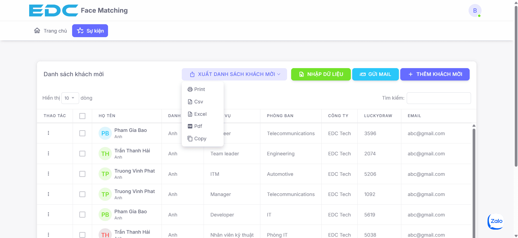Click PB avatar in the Telecommunications 3596 row
The height and width of the screenshot is (238, 518).
[105, 133]
